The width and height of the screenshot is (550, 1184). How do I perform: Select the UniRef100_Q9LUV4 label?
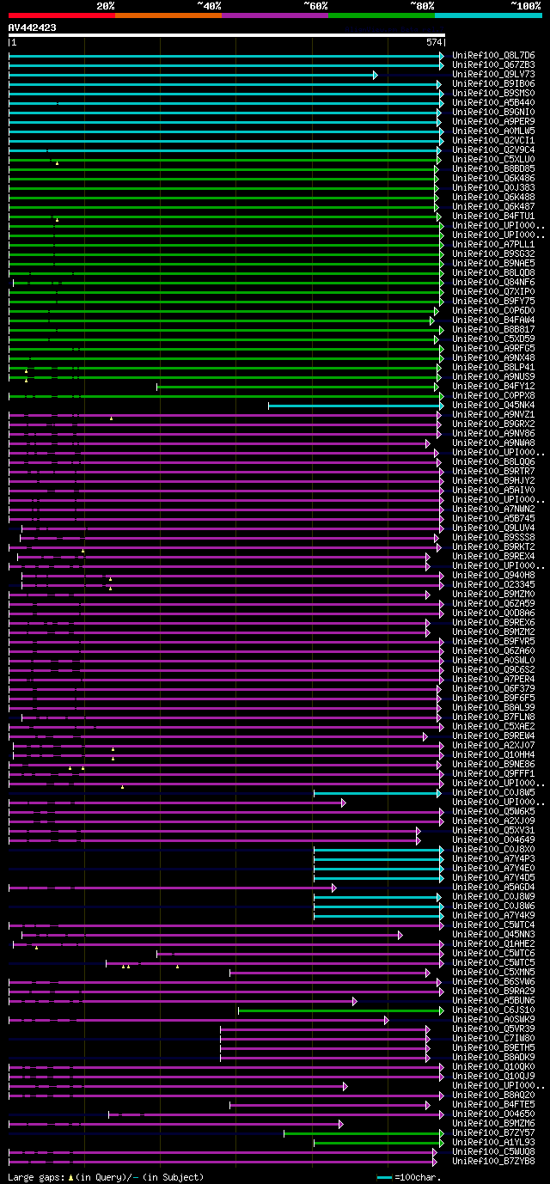pos(493,528)
